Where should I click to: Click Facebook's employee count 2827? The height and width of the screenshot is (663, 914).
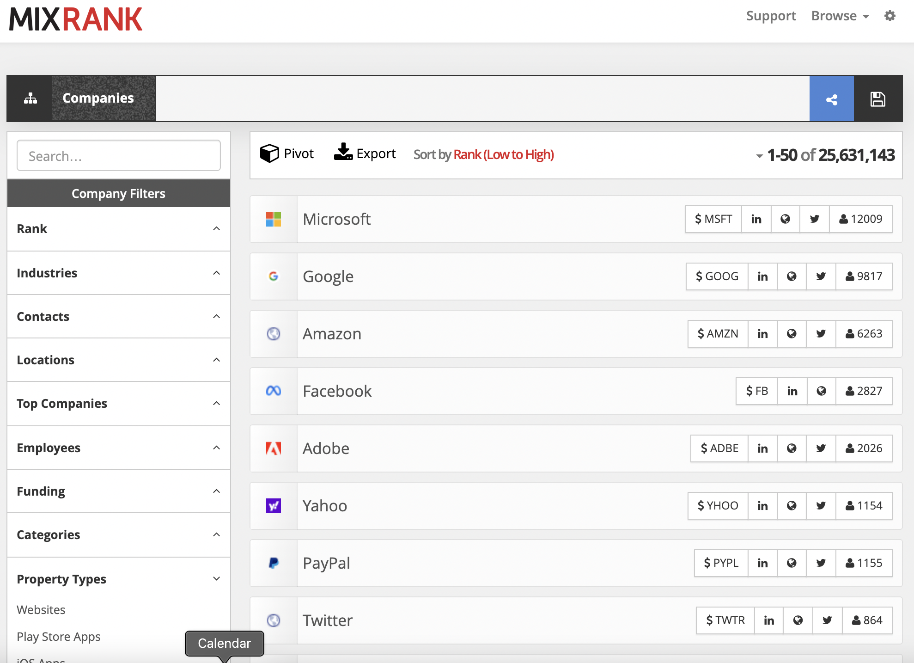pyautogui.click(x=864, y=391)
